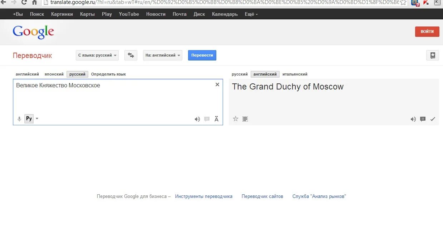Star the translation to save it
The image size is (443, 252).
[235, 119]
